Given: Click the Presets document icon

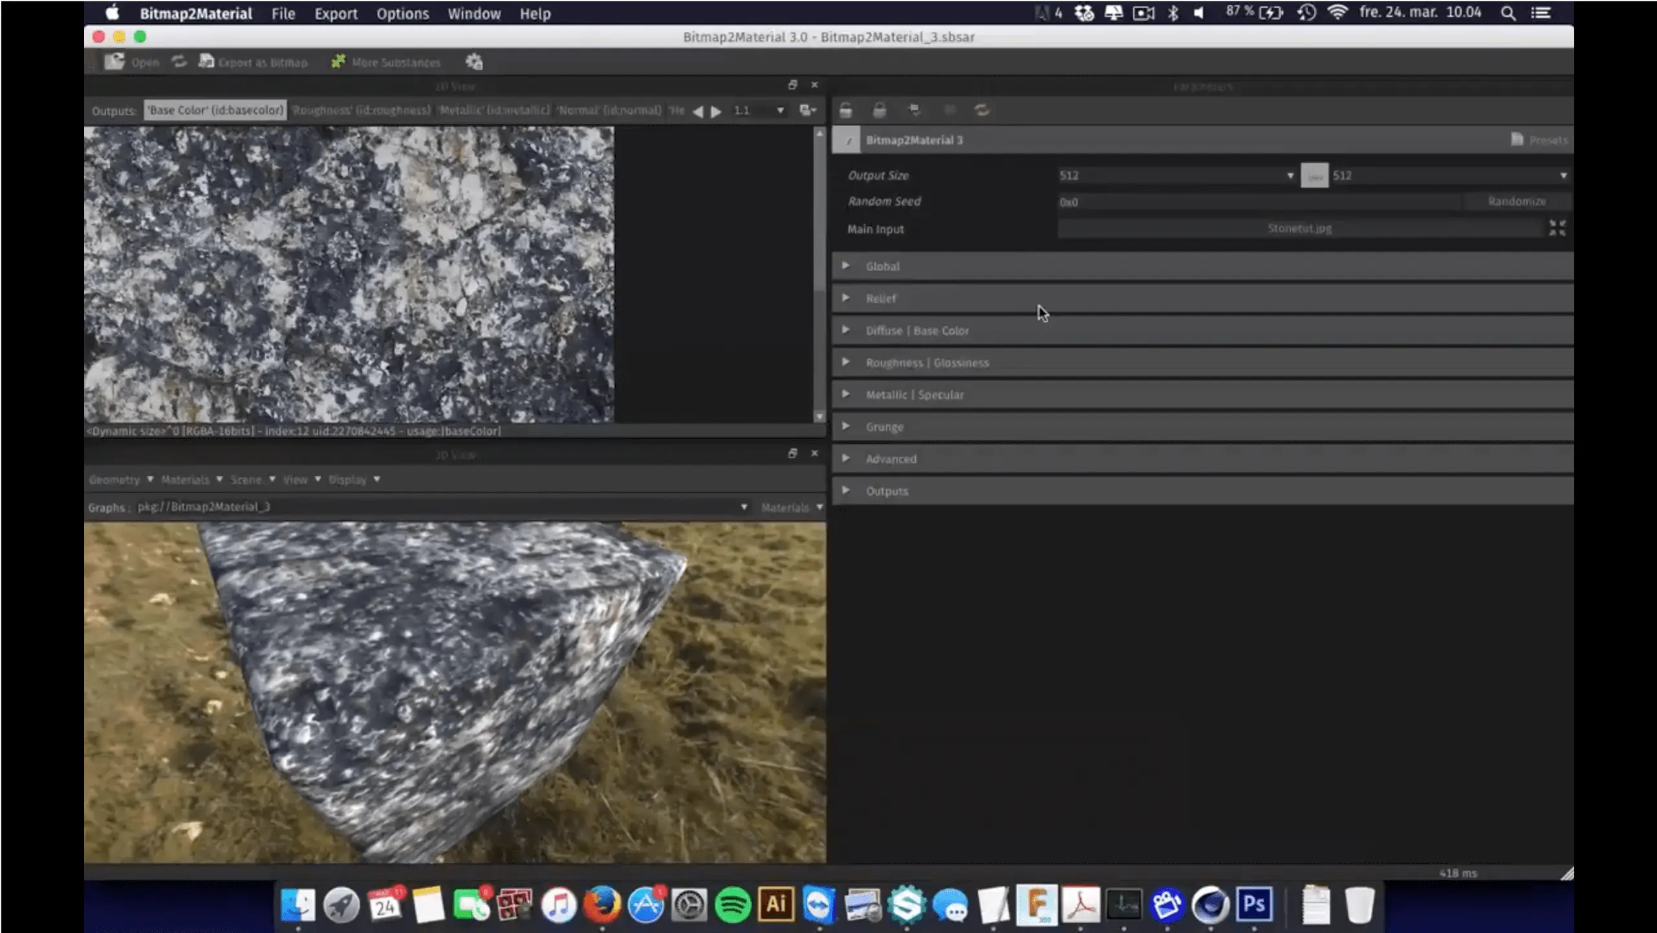Looking at the screenshot, I should pos(1517,139).
